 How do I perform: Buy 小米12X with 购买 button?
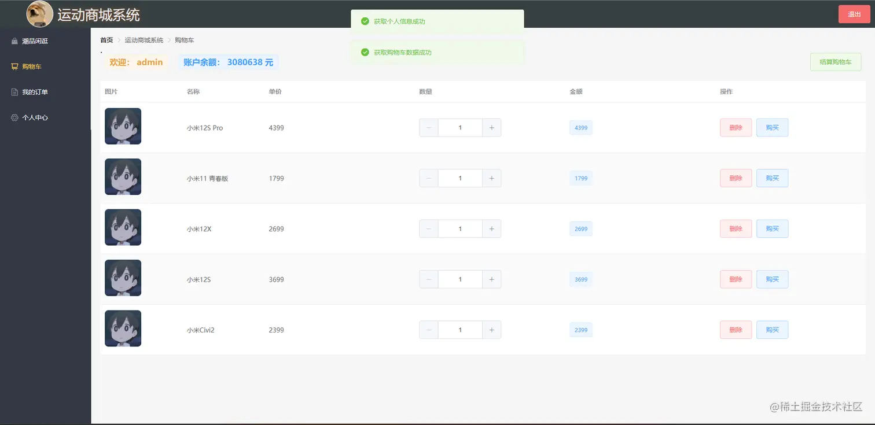tap(772, 229)
